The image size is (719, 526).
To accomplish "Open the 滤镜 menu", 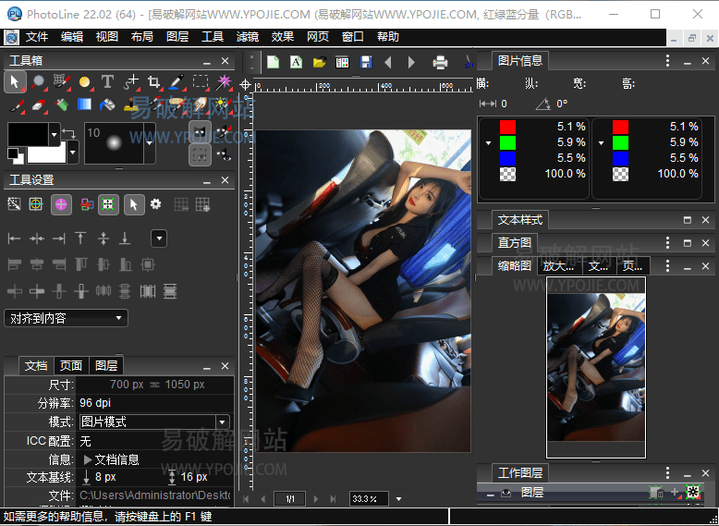I will point(248,37).
